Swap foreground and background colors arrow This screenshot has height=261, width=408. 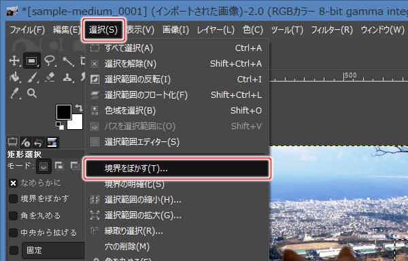tap(79, 107)
